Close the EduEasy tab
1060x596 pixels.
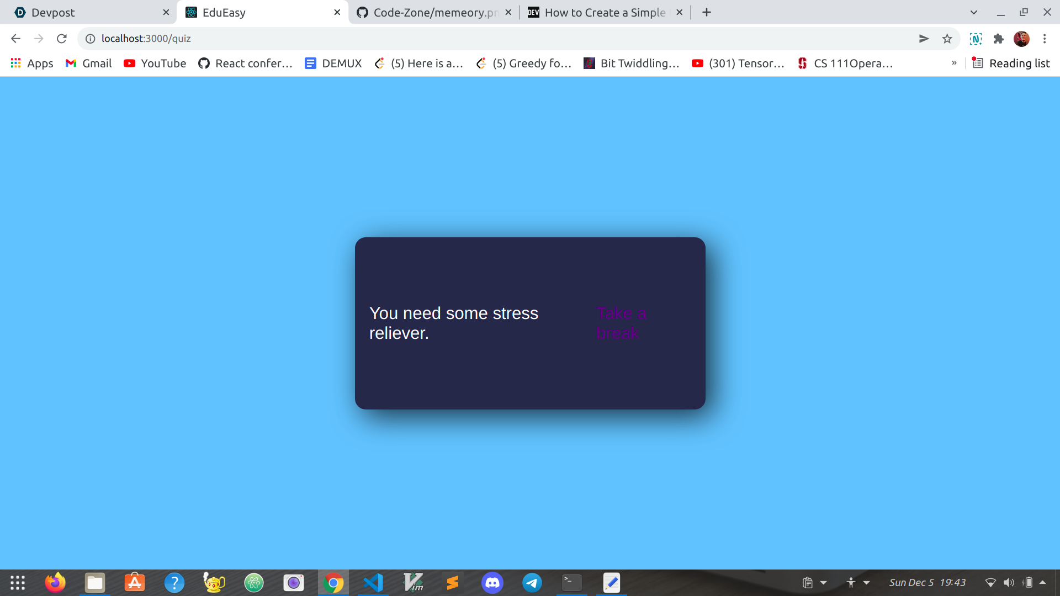pos(337,12)
